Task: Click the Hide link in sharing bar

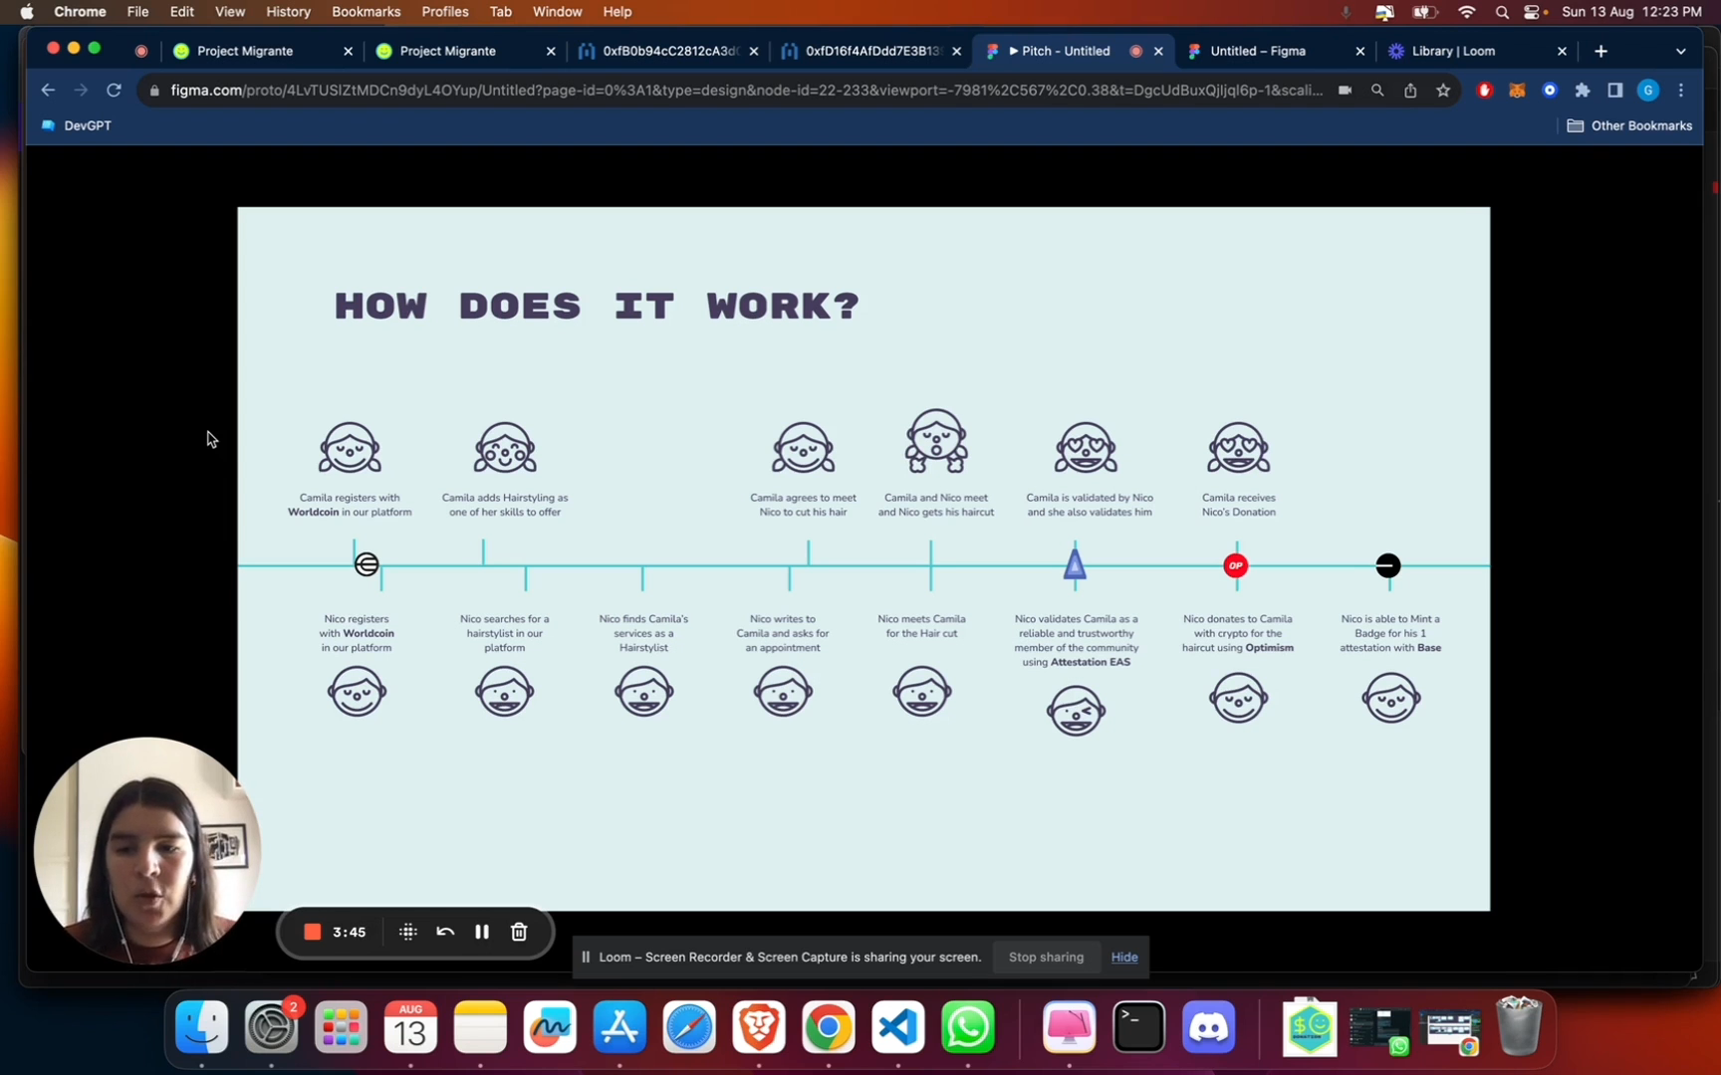Action: 1124,957
